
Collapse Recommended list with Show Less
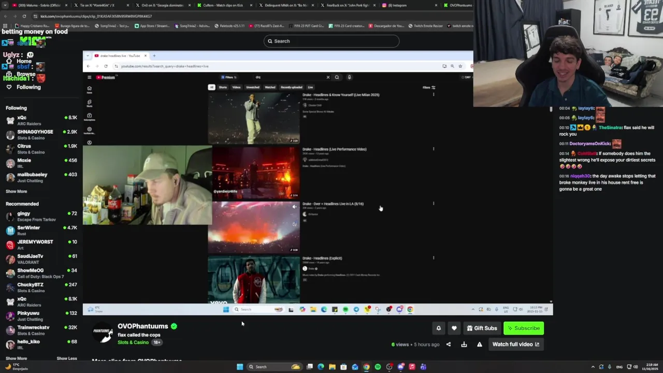66,358
